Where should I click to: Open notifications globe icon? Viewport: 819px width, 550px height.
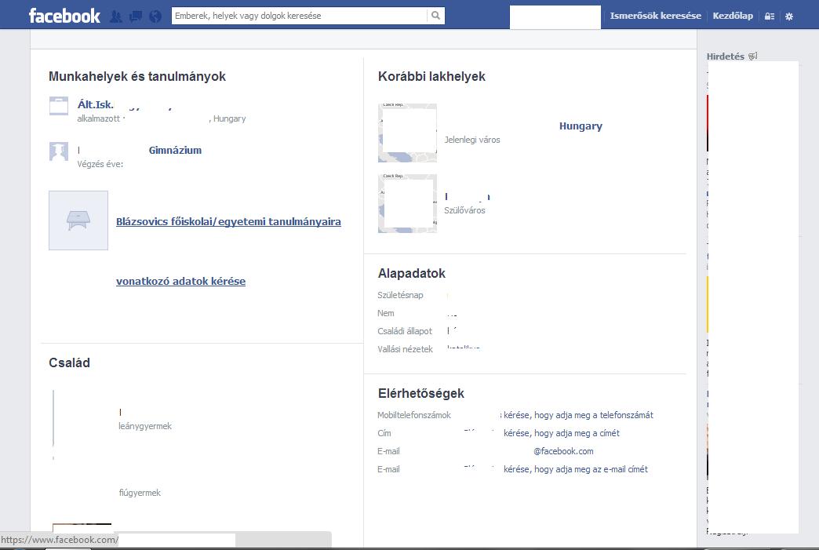155,16
